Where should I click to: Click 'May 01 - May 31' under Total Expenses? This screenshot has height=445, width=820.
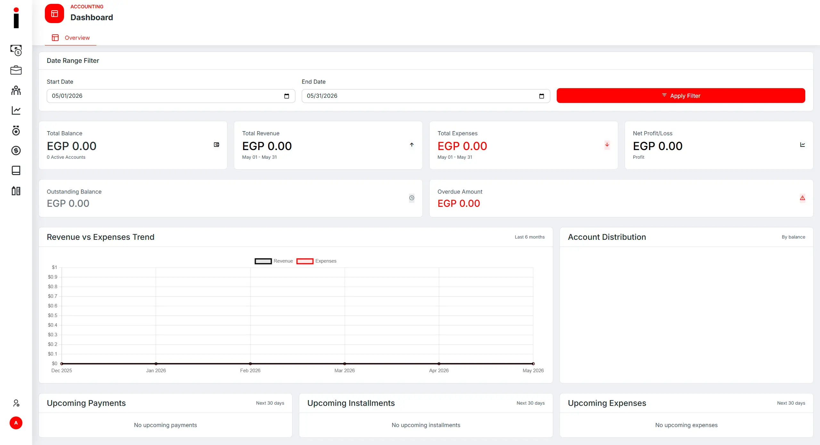click(455, 157)
